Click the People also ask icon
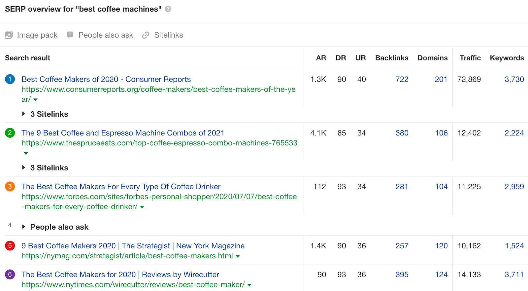Image resolution: width=528 pixels, height=291 pixels. (x=70, y=35)
